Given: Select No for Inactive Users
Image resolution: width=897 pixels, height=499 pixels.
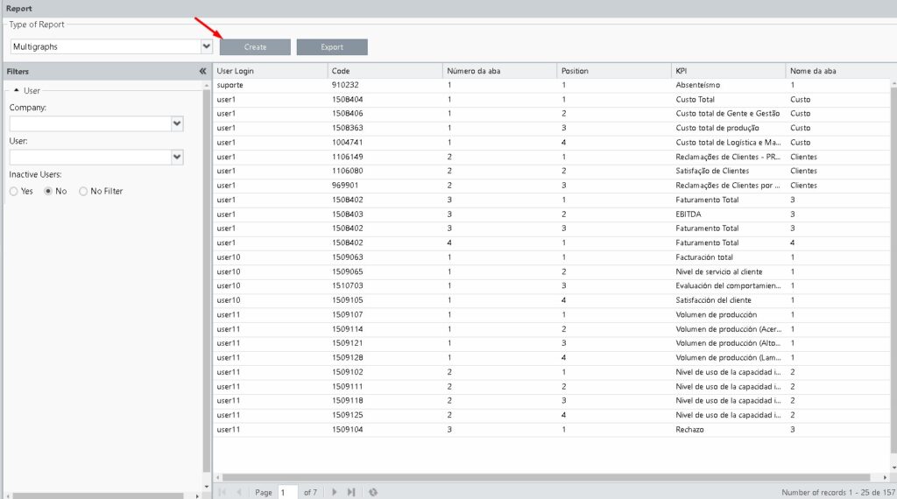Looking at the screenshot, I should [x=48, y=191].
